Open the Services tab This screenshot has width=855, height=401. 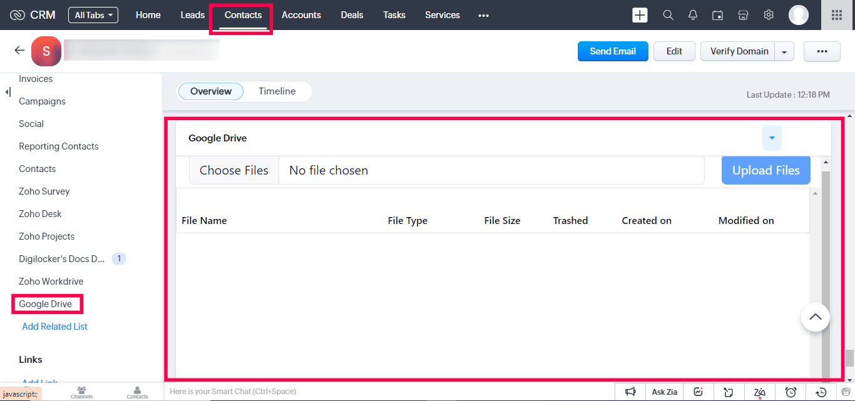pos(443,15)
